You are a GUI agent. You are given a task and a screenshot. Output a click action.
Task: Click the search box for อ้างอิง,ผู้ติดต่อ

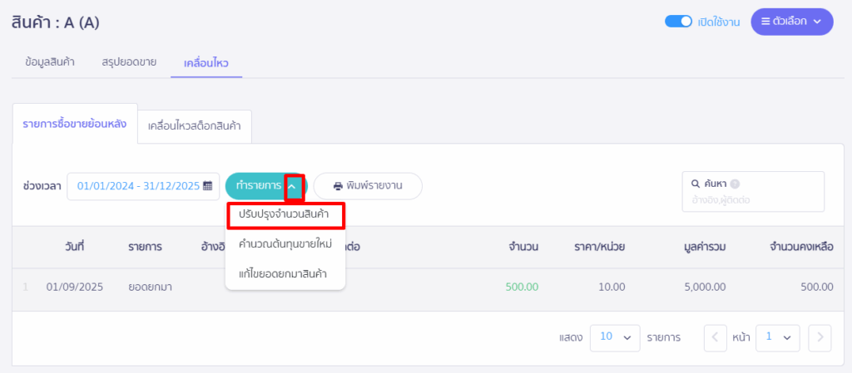pyautogui.click(x=753, y=192)
